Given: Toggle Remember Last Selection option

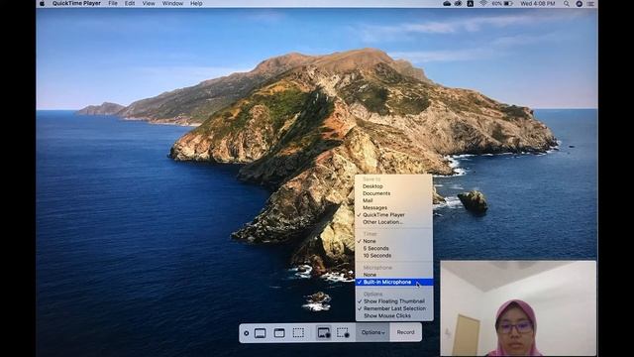Looking at the screenshot, I should click(x=394, y=308).
